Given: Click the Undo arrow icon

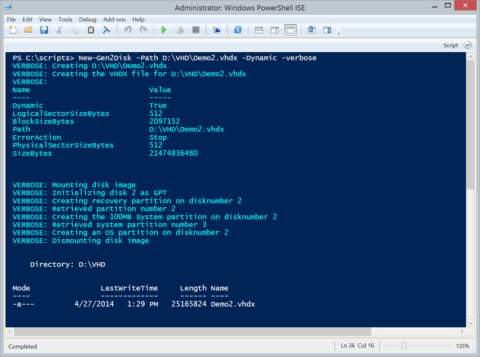Looking at the screenshot, I should [128, 30].
